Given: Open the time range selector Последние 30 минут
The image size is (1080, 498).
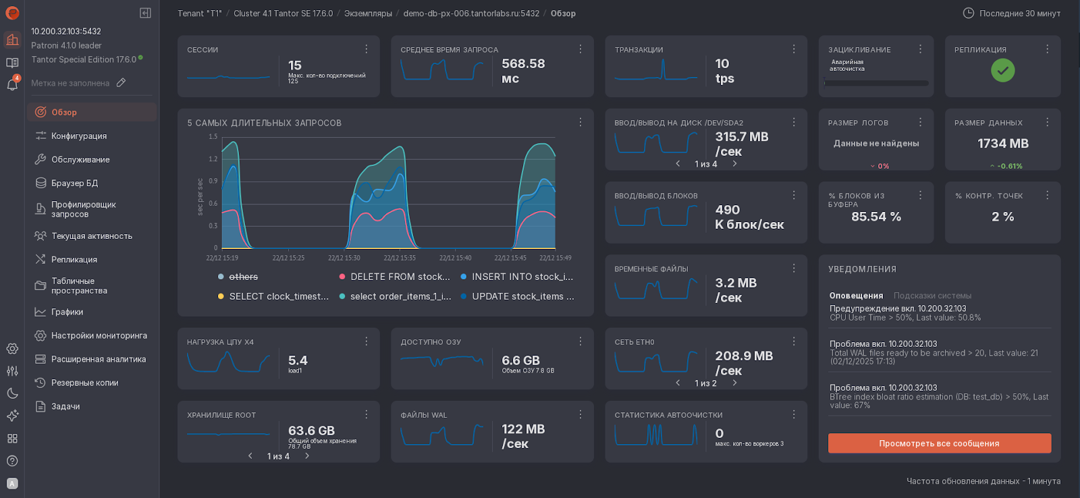Looking at the screenshot, I should click(1011, 13).
